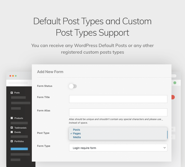This screenshot has height=167, width=185.
Task: Expand the Form Type dropdown arrow
Action: tap(164, 148)
